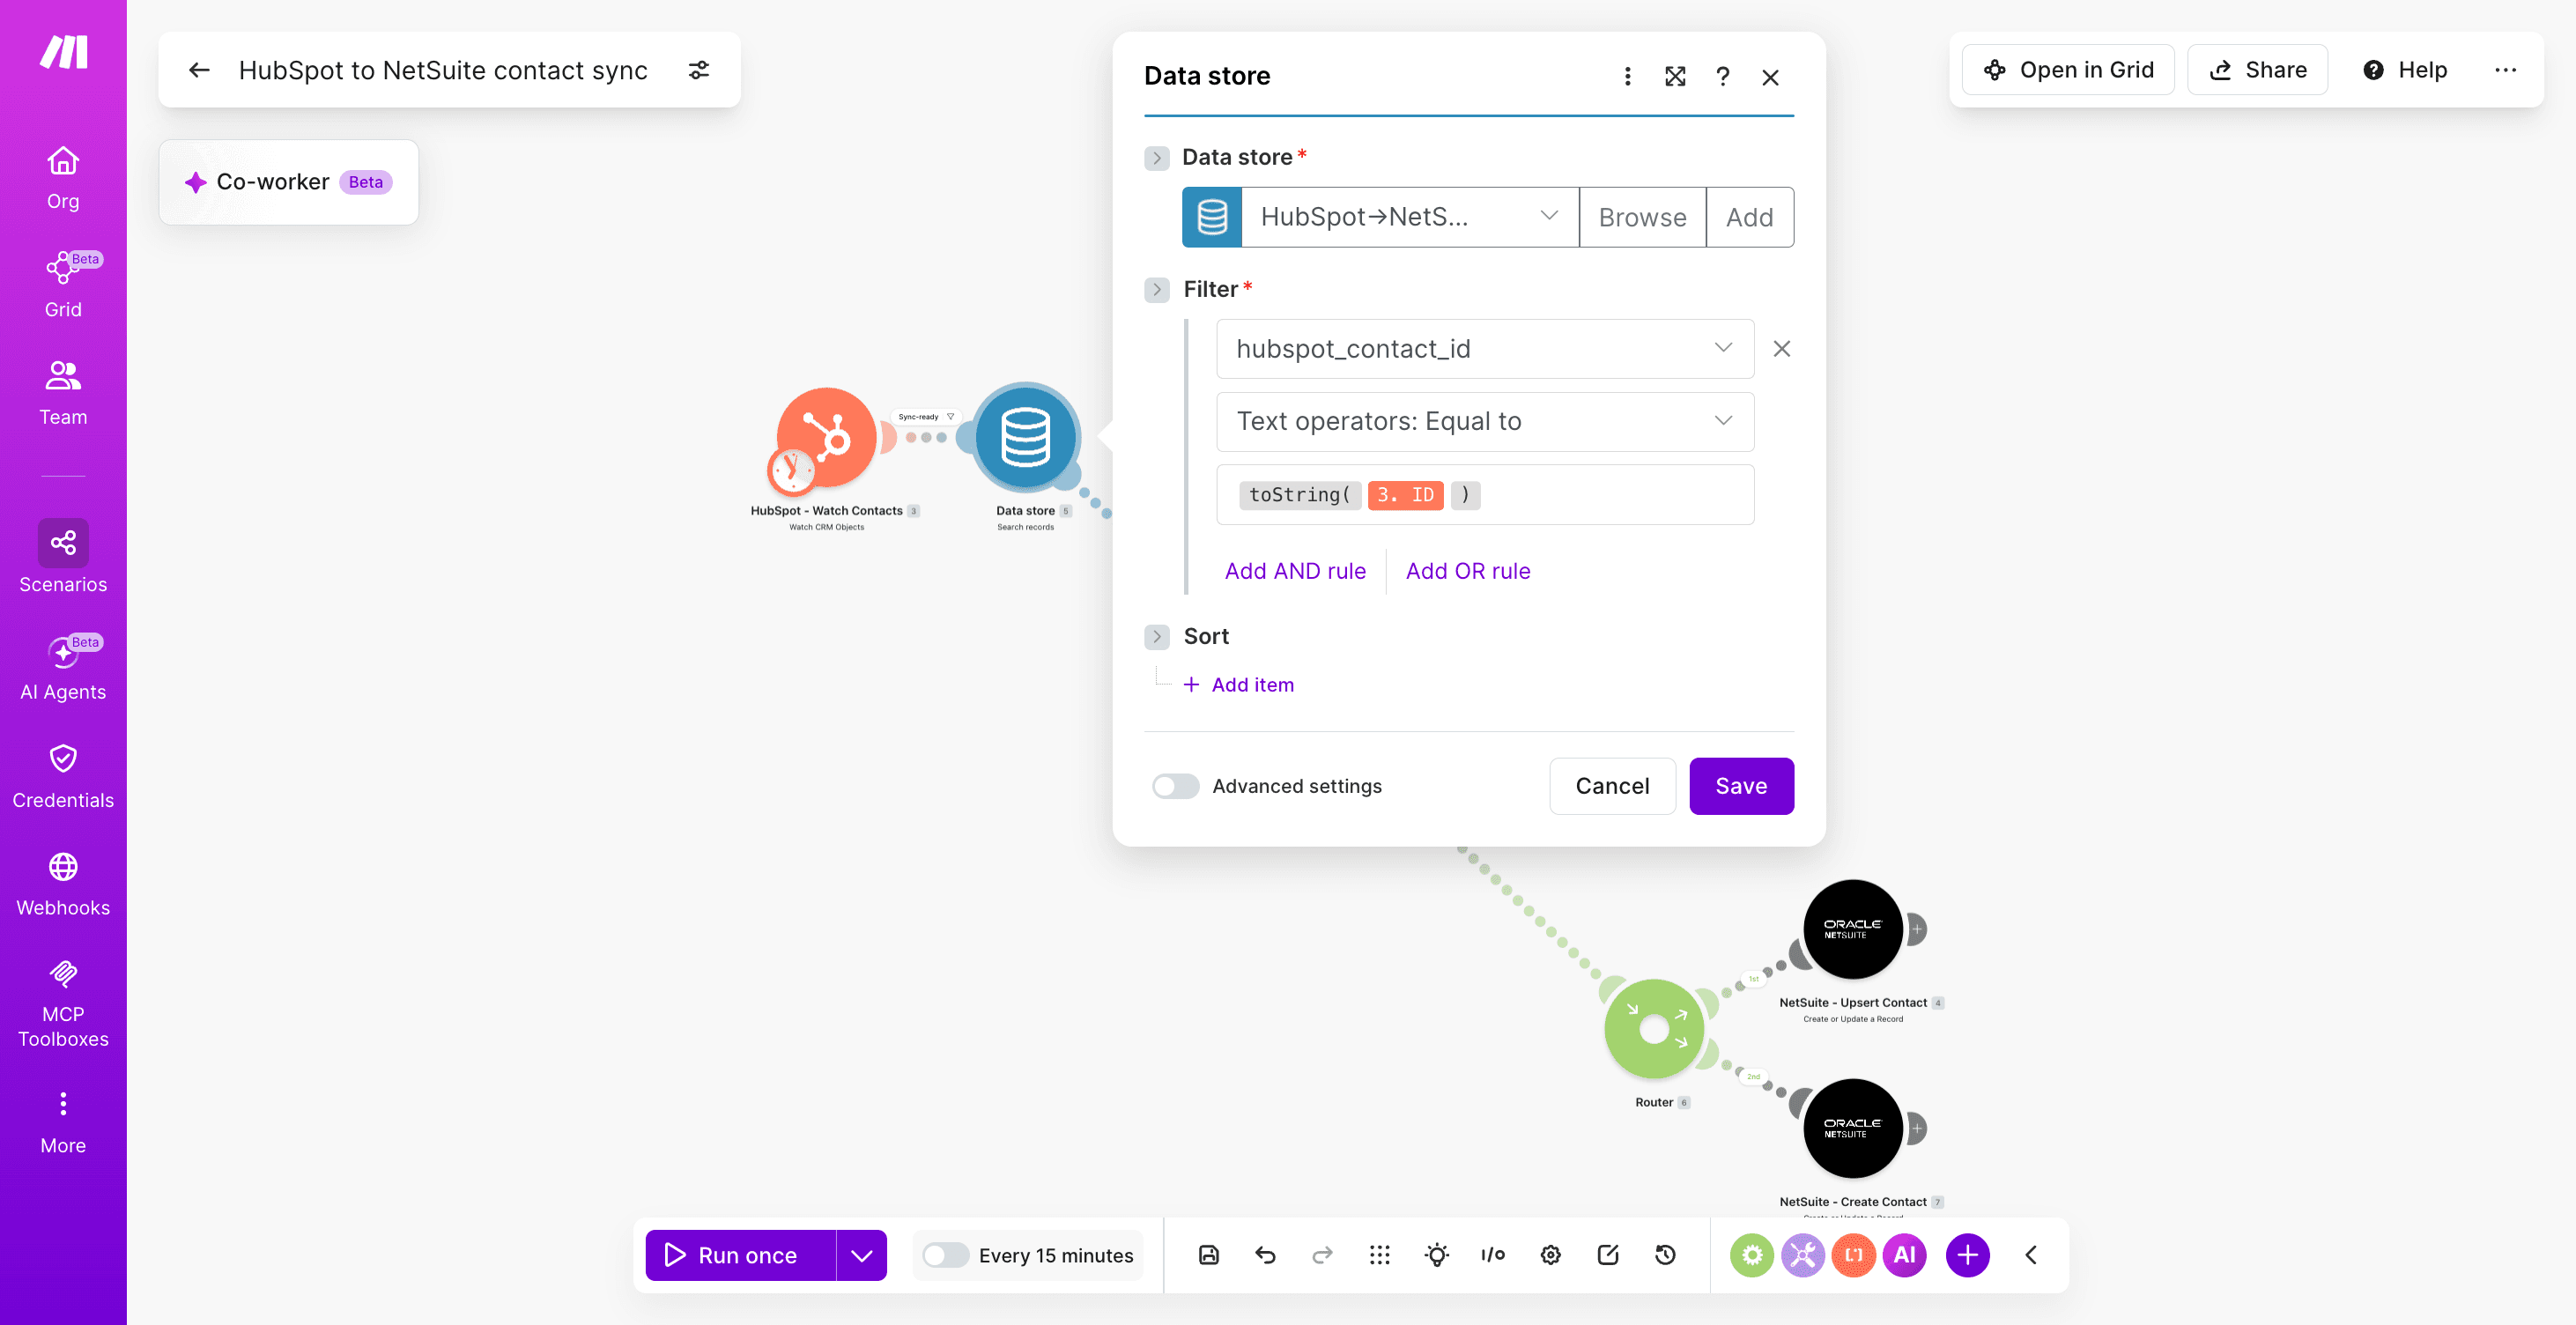Click the 3. ID mapped token
The width and height of the screenshot is (2576, 1325).
[x=1405, y=495]
